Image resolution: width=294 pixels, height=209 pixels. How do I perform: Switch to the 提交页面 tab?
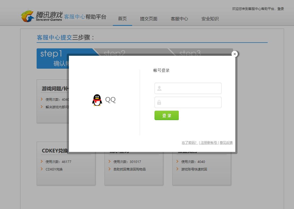tap(149, 19)
